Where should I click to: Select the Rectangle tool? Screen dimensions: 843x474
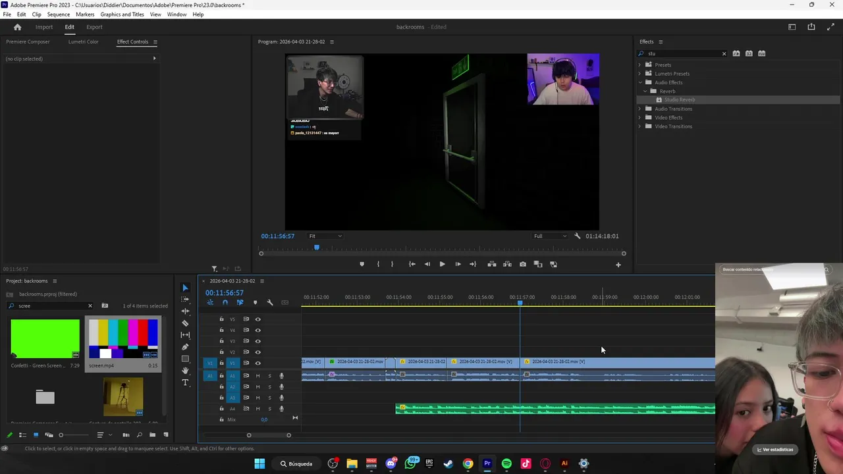point(185,359)
